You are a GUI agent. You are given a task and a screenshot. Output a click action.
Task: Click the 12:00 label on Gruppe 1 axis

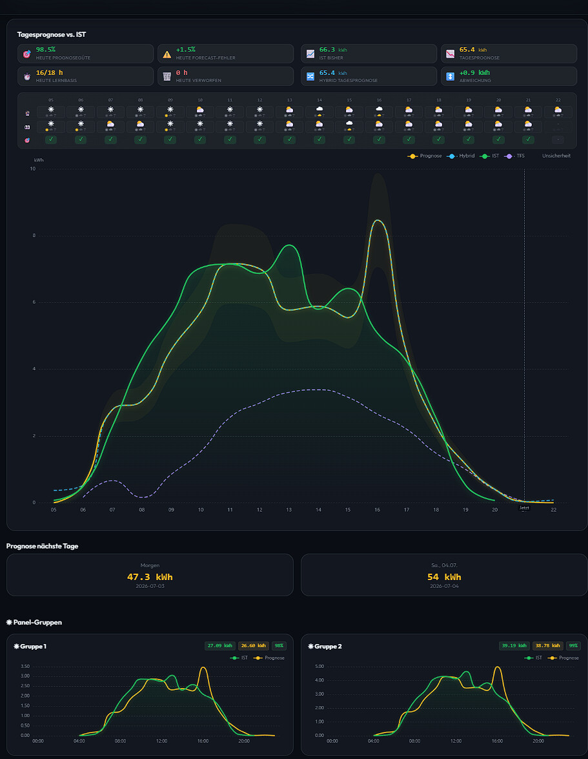point(161,741)
